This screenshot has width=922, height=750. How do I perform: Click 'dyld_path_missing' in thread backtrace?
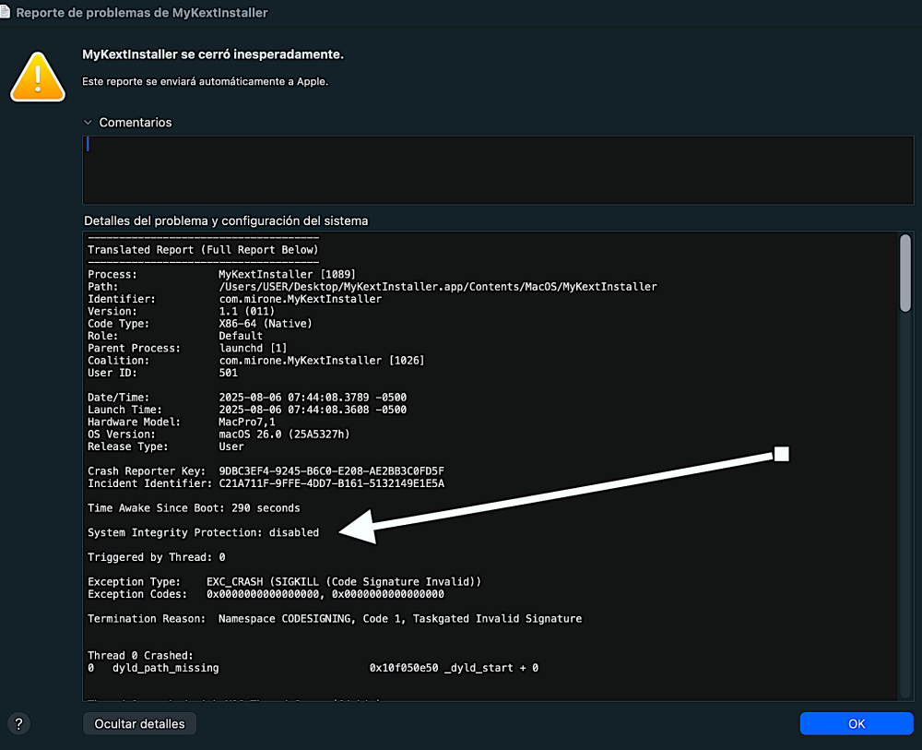[166, 668]
